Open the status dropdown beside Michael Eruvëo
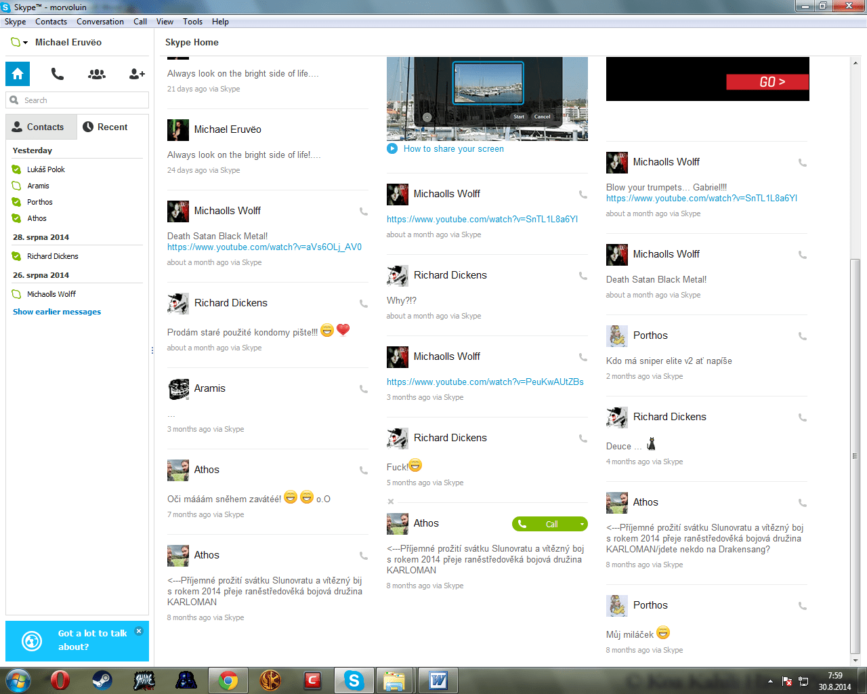This screenshot has height=694, width=867. [x=19, y=43]
